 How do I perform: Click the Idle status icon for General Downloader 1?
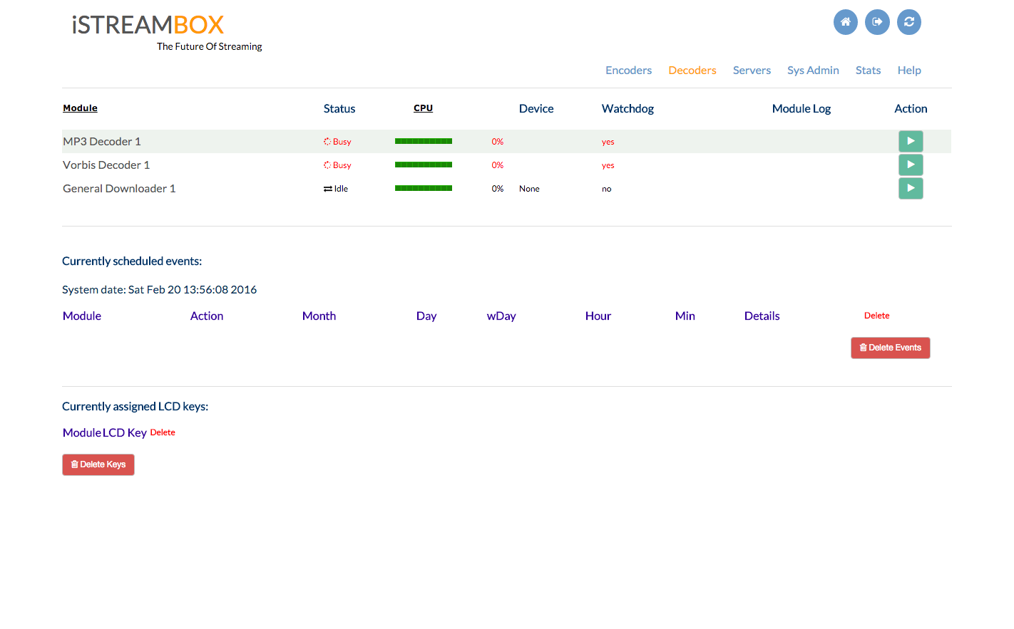[x=329, y=188]
